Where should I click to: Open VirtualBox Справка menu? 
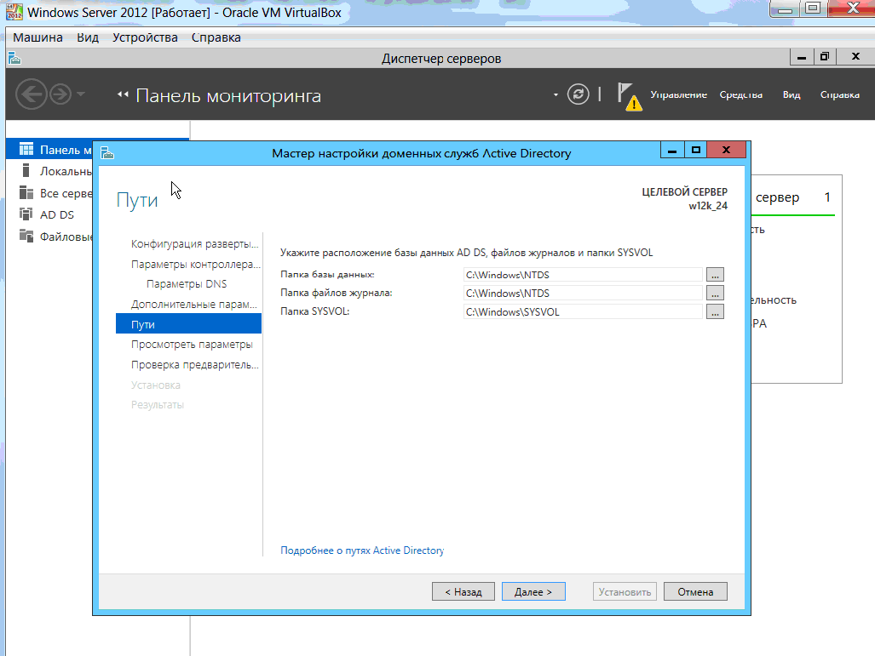click(216, 37)
